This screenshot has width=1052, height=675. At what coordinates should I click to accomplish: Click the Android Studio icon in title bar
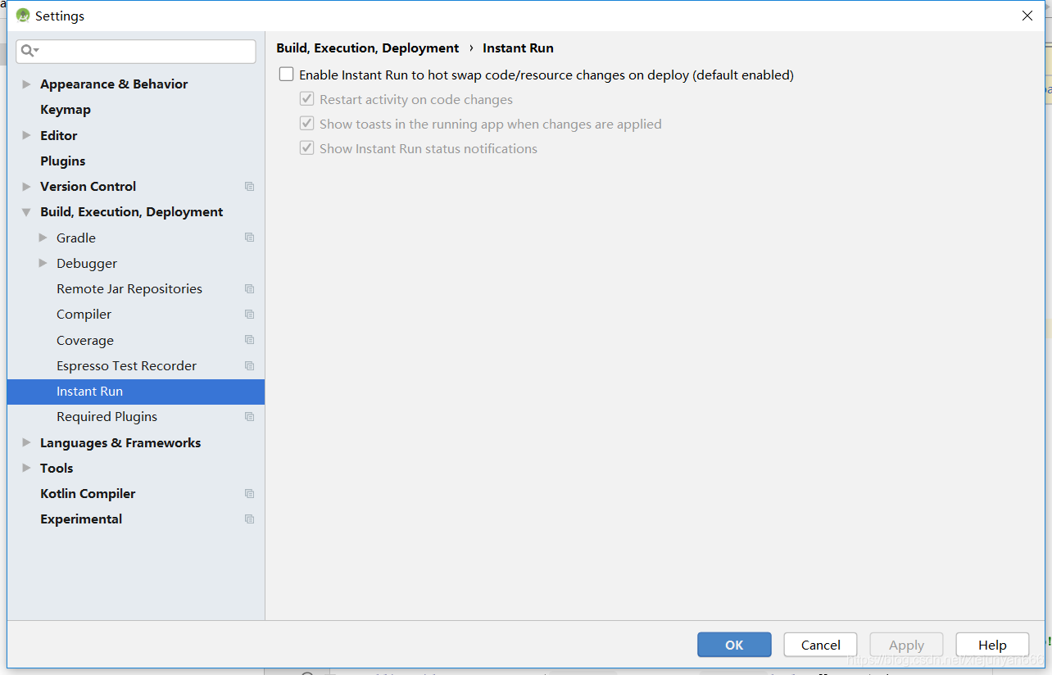[x=23, y=16]
